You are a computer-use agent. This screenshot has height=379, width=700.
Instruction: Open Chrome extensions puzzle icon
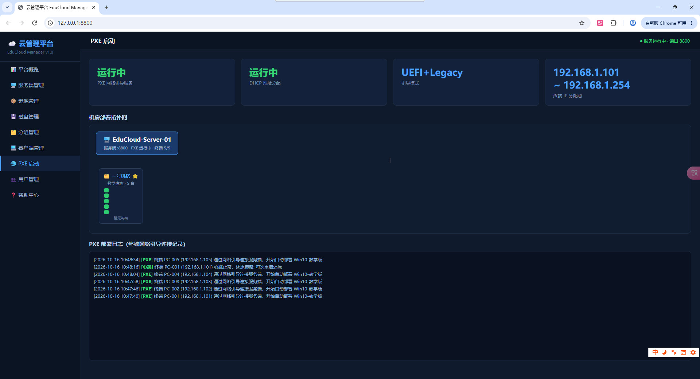coord(614,23)
